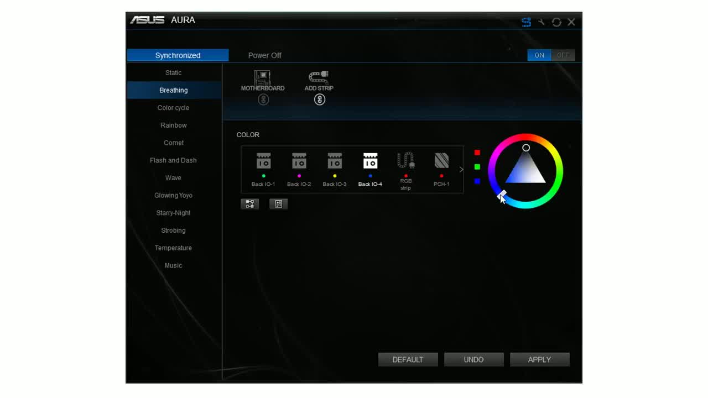The image size is (708, 398).
Task: Click the saturation handle at triangle top
Action: [x=526, y=148]
